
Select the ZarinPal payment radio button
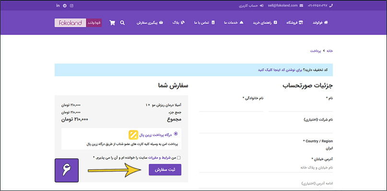[x=176, y=134]
